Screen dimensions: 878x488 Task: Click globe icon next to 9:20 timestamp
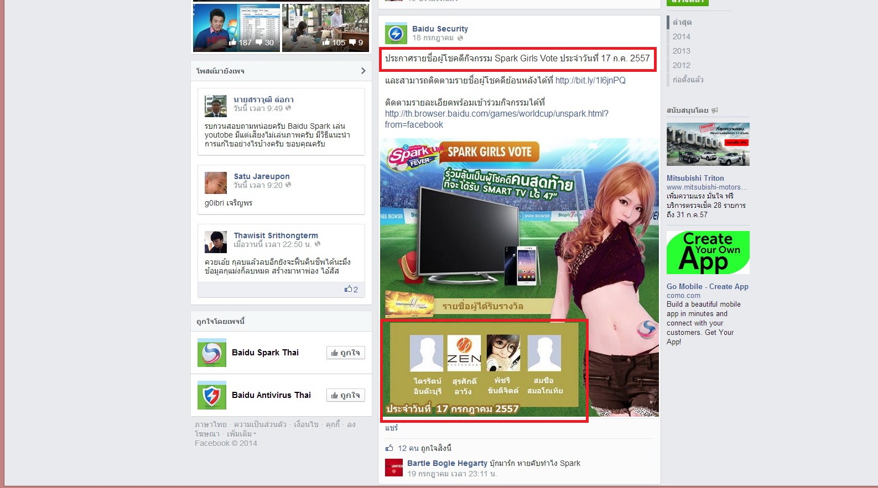coord(288,185)
